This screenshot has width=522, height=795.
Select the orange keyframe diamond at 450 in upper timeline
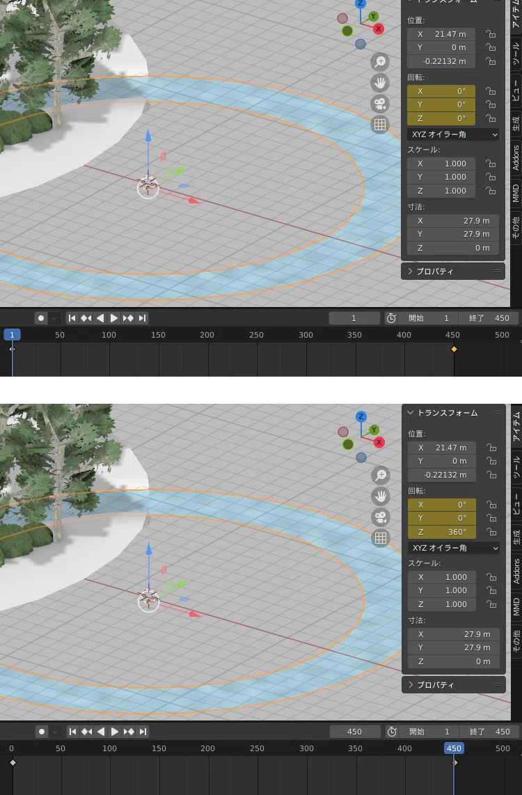point(454,349)
